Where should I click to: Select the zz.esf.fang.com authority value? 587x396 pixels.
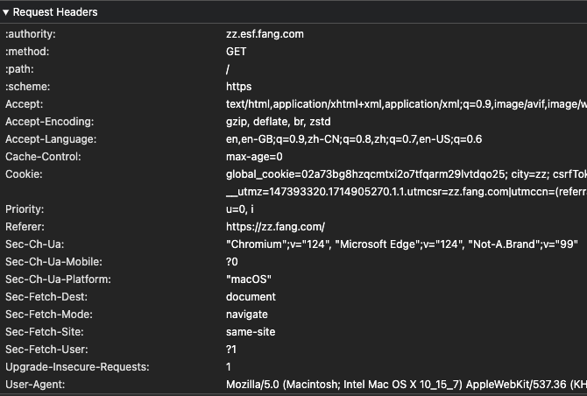pos(265,34)
